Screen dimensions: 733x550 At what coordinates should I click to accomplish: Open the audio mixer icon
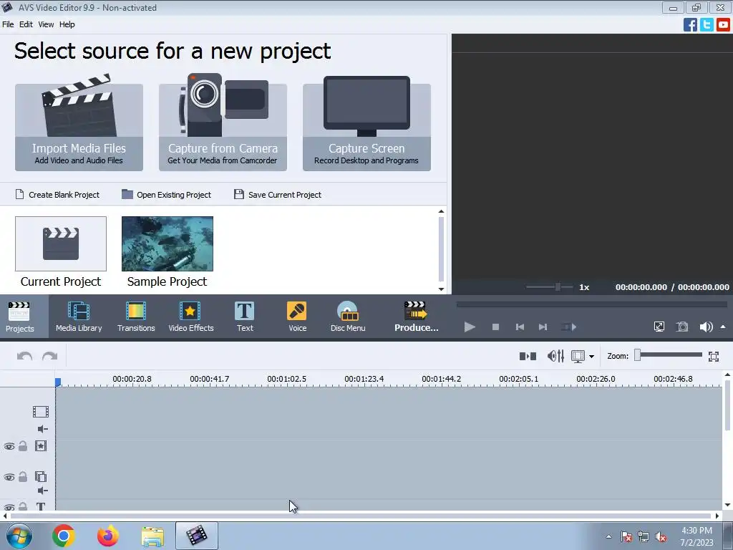click(555, 357)
